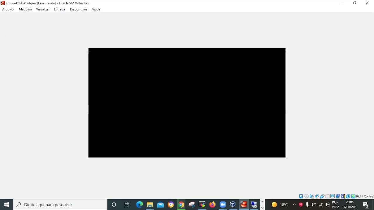Close the Curso-DBA-Postgres VM window
This screenshot has height=210, width=374.
[x=367, y=3]
